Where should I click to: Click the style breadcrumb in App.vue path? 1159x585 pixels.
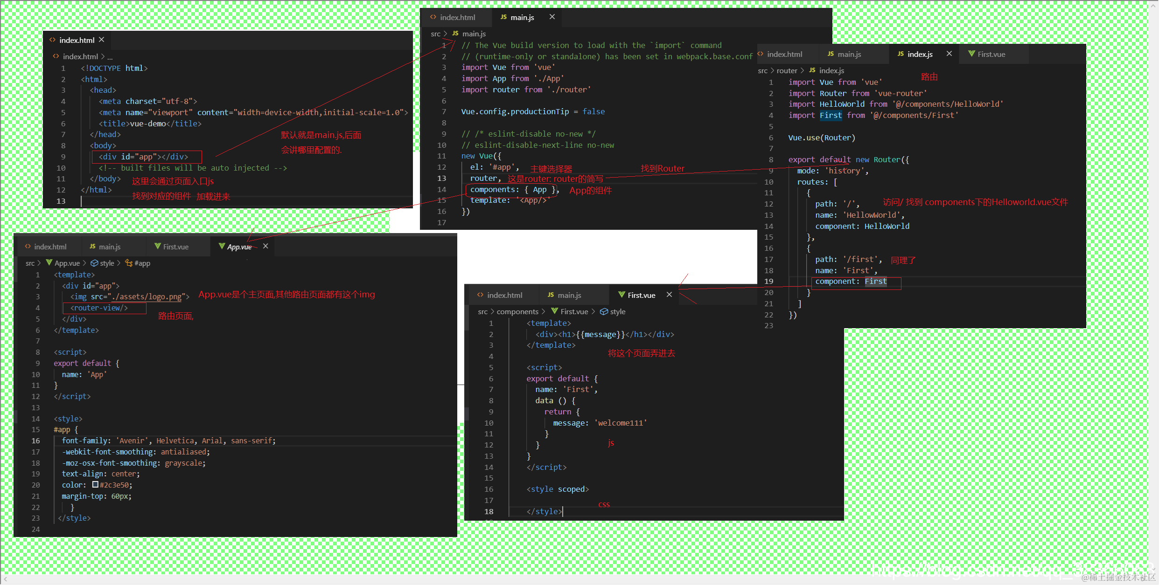coord(107,263)
